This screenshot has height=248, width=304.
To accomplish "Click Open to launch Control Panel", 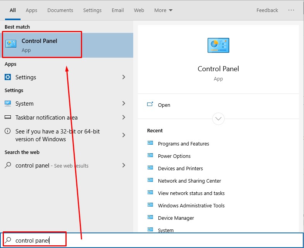I will pyautogui.click(x=164, y=105).
